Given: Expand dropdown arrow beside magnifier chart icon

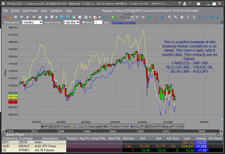Looking at the screenshot, I should [57, 17].
